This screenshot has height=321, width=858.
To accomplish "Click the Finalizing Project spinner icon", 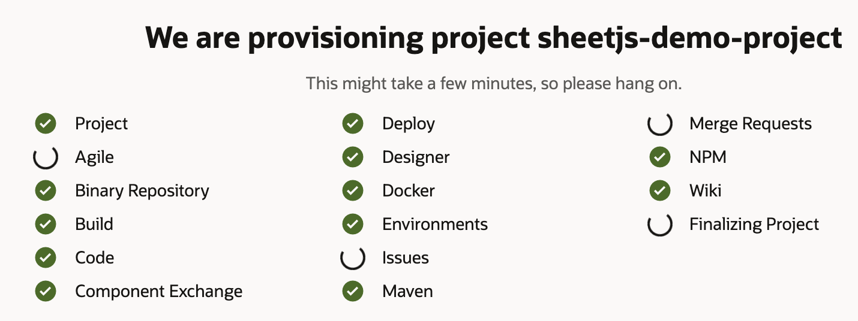I will [x=660, y=225].
